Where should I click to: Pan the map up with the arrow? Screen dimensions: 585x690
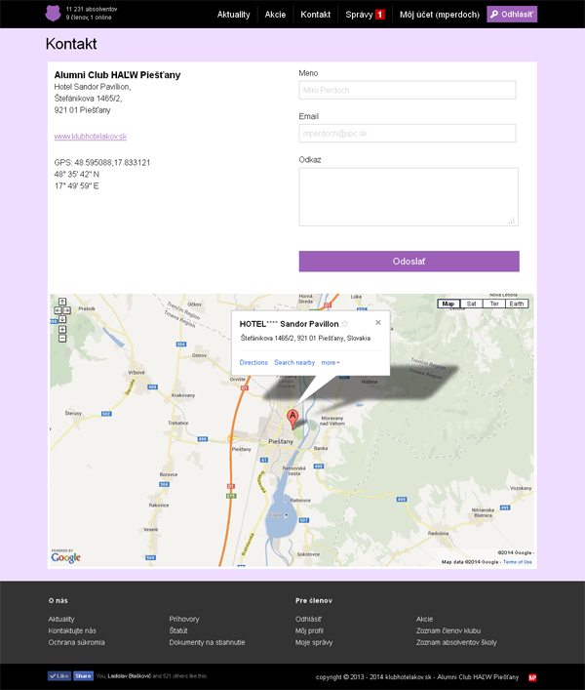point(62,302)
